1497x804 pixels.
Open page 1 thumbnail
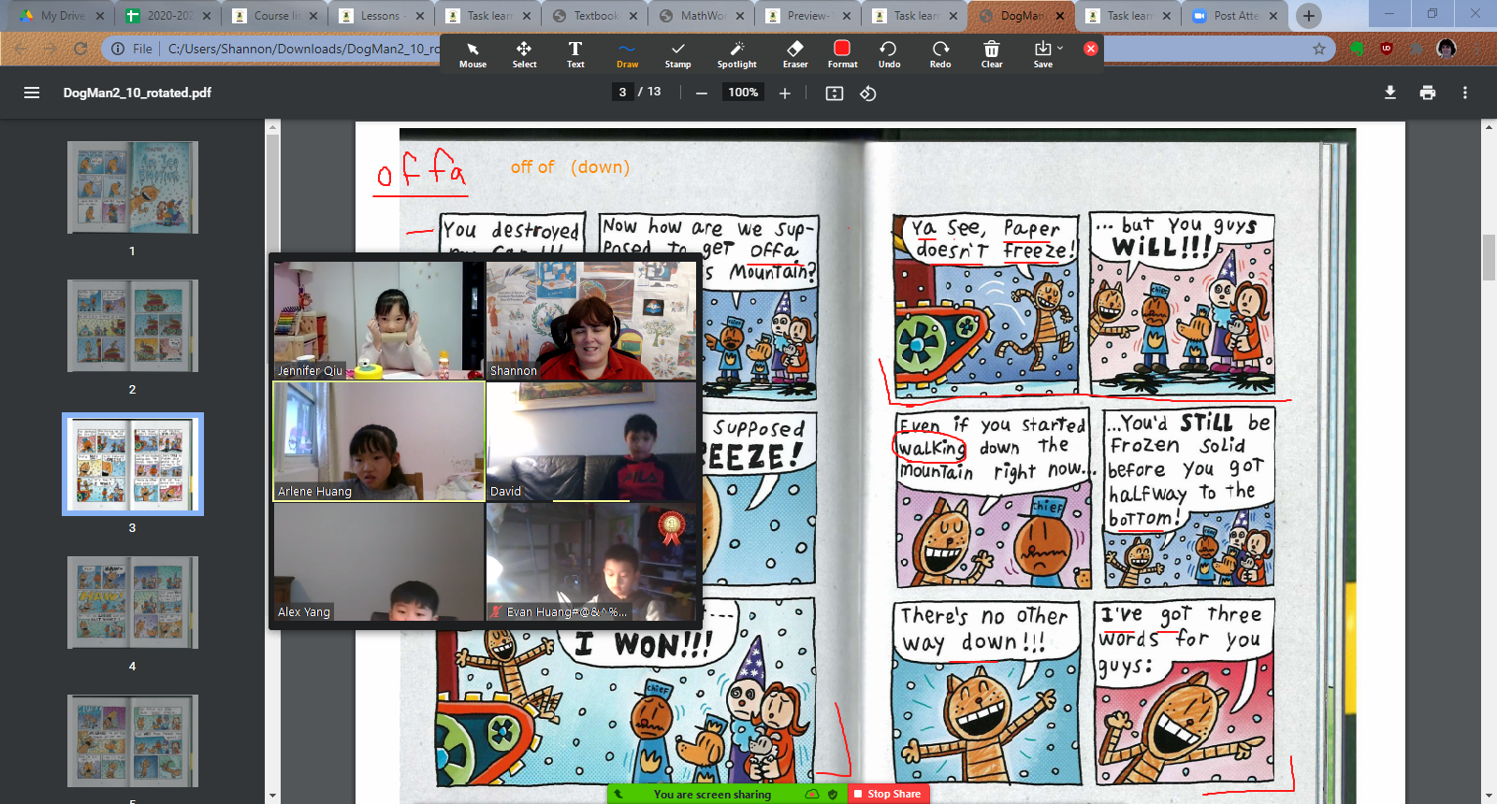[x=133, y=187]
